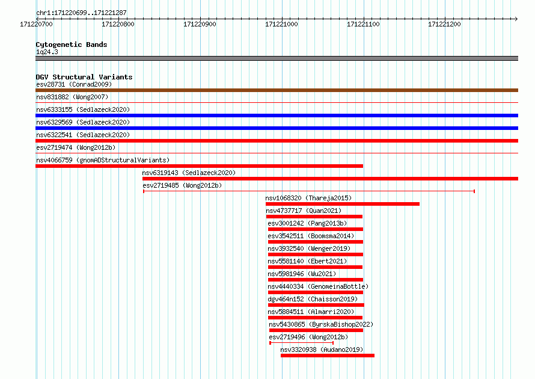Image resolution: width=535 pixels, height=379 pixels.
Task: Click esv2719485 (Wong2012b) label
Action: (182, 185)
